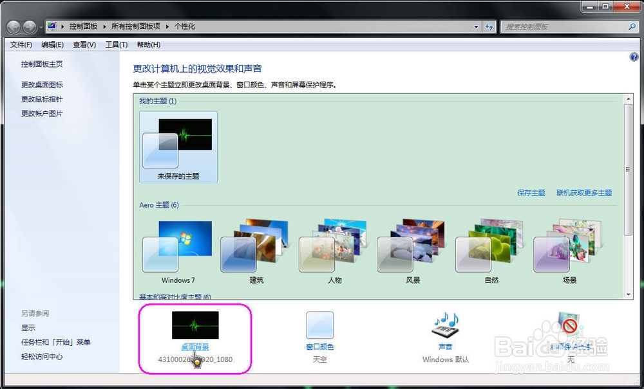Click the search magnifier icon

pos(632,26)
